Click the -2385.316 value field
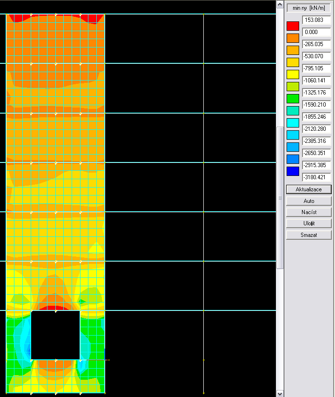 pos(316,141)
